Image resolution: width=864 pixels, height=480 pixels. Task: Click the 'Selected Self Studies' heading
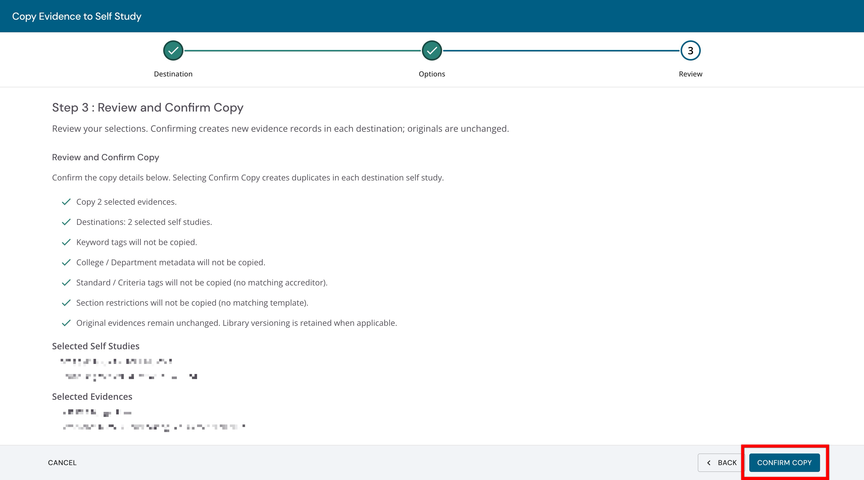(95, 346)
